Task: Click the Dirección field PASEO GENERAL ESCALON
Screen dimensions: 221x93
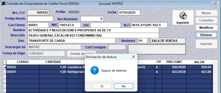Action: tap(93, 35)
